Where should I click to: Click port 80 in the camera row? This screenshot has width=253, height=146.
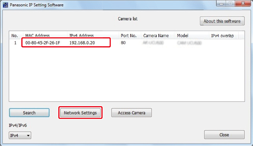click(123, 43)
